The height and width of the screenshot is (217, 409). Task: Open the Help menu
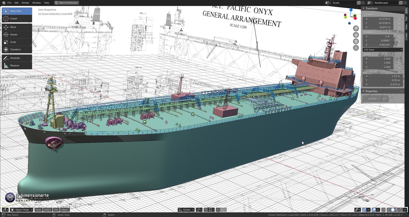[47, 3]
